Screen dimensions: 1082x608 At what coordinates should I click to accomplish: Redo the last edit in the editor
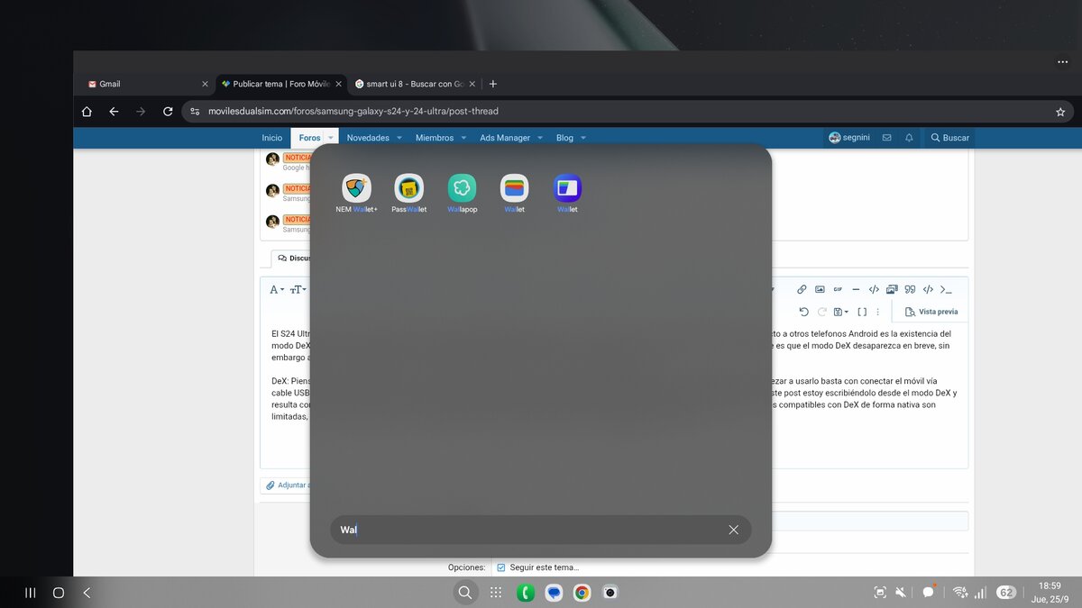click(821, 312)
